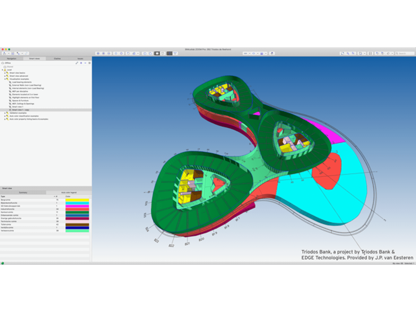
Task: Click the plus icon to add a smart view
Action: [81, 63]
